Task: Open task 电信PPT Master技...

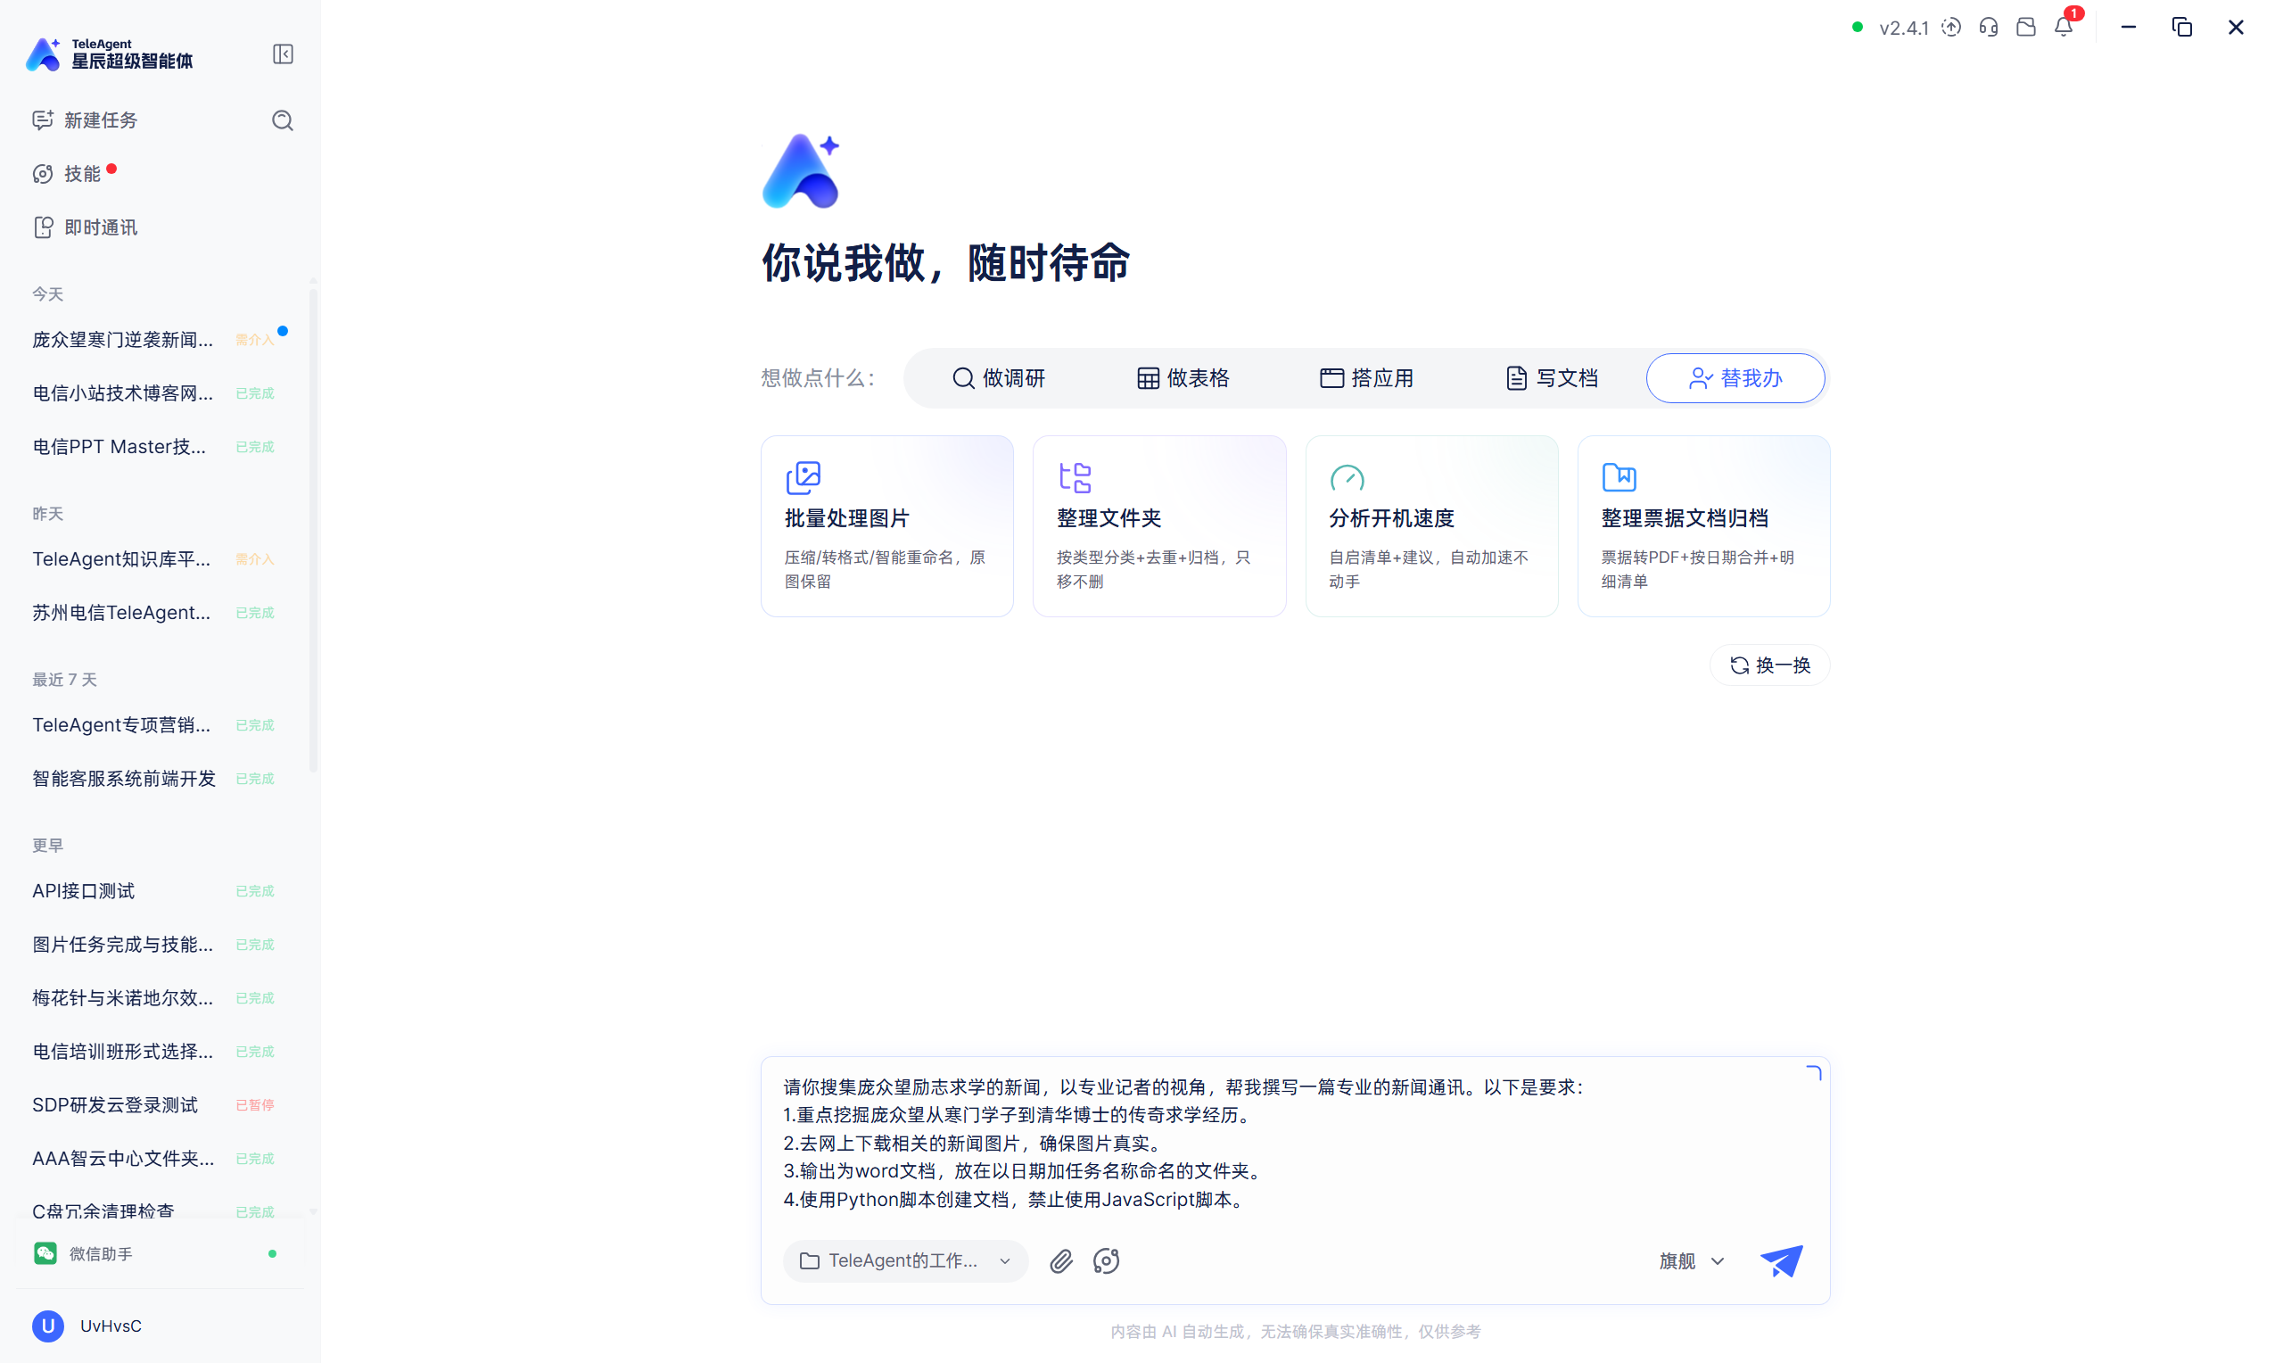Action: point(154,446)
